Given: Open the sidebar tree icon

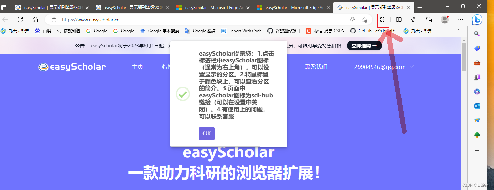Looking at the screenshot, I should coord(477,135).
